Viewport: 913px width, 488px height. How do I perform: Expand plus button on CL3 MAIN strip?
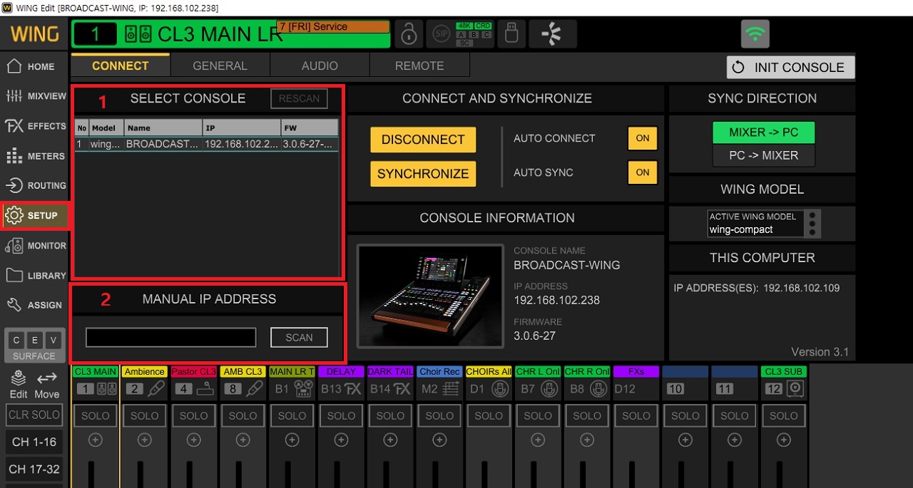click(x=96, y=440)
